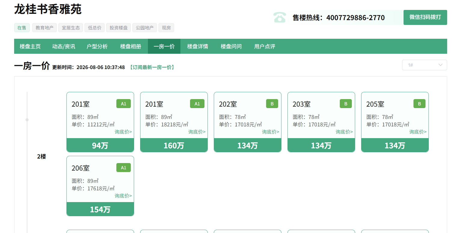Click the 宜居生态 tag

click(x=71, y=28)
